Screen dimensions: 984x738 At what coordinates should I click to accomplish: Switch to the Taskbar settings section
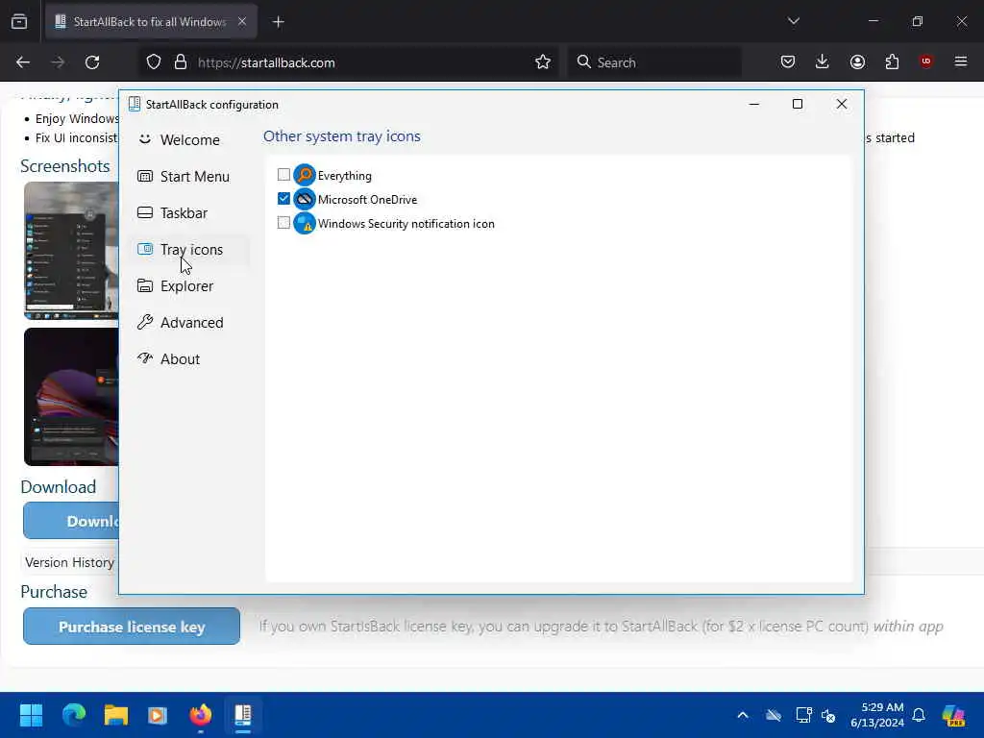pos(189,212)
